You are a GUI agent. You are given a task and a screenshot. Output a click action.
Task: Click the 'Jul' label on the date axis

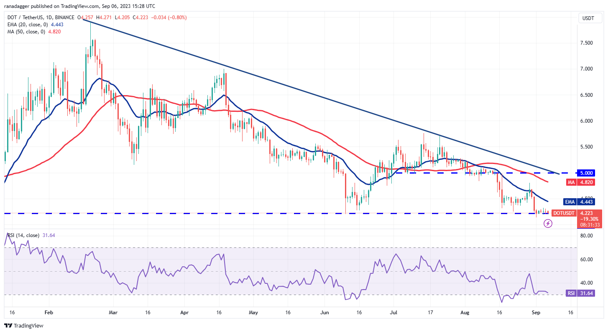coord(393,312)
